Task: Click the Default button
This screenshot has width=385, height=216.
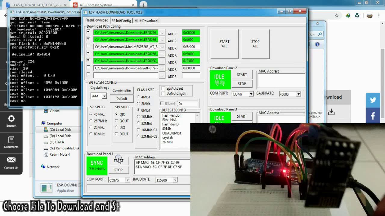Action: click(122, 99)
